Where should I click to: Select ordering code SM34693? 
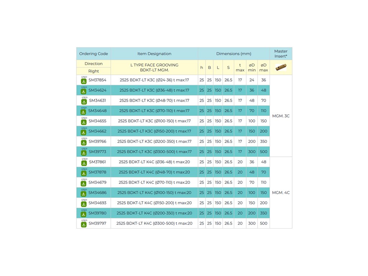pyautogui.click(x=97, y=203)
